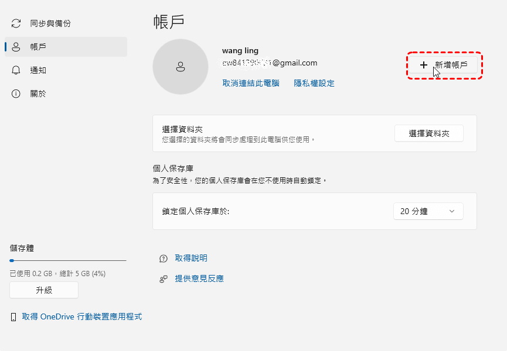Click the 取得說明 help link
The width and height of the screenshot is (507, 351).
pos(191,259)
